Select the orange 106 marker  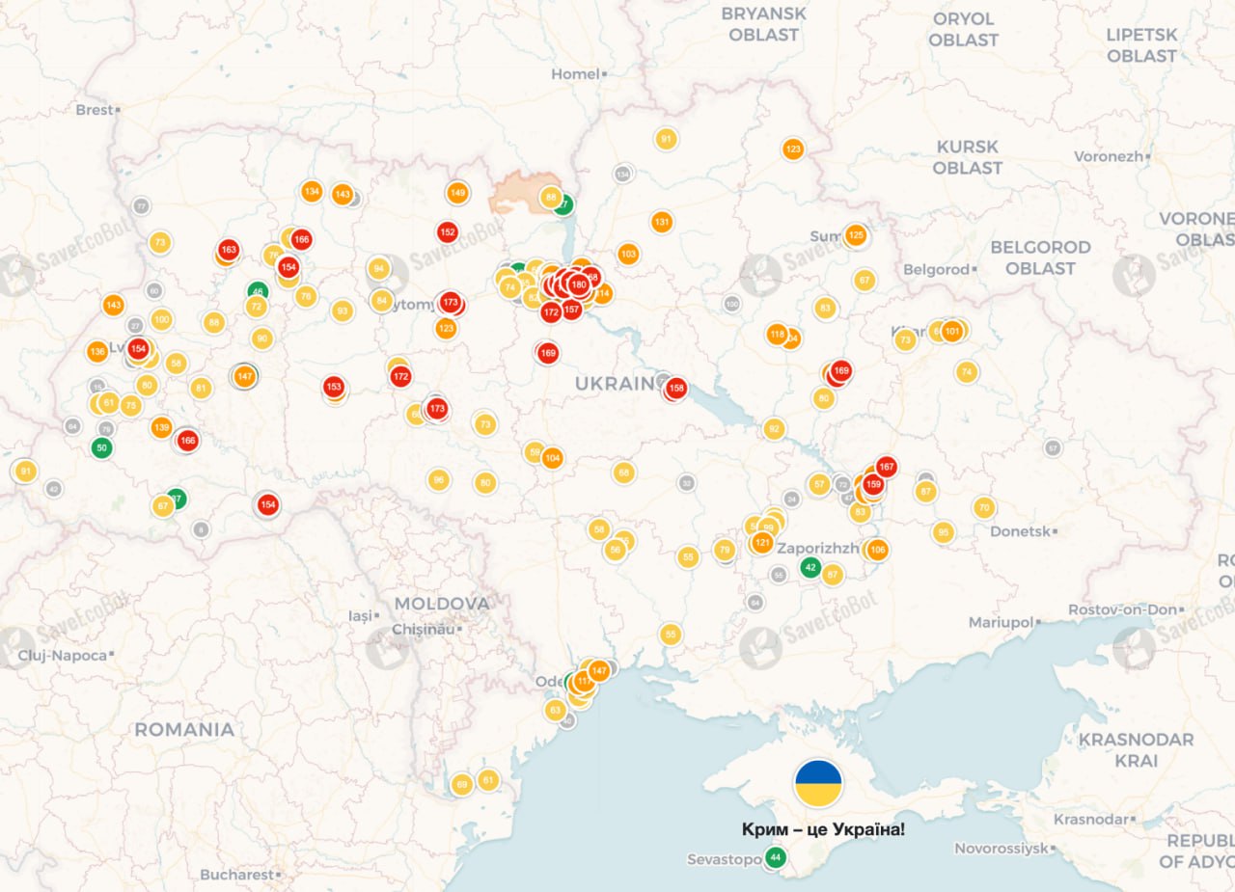point(877,550)
